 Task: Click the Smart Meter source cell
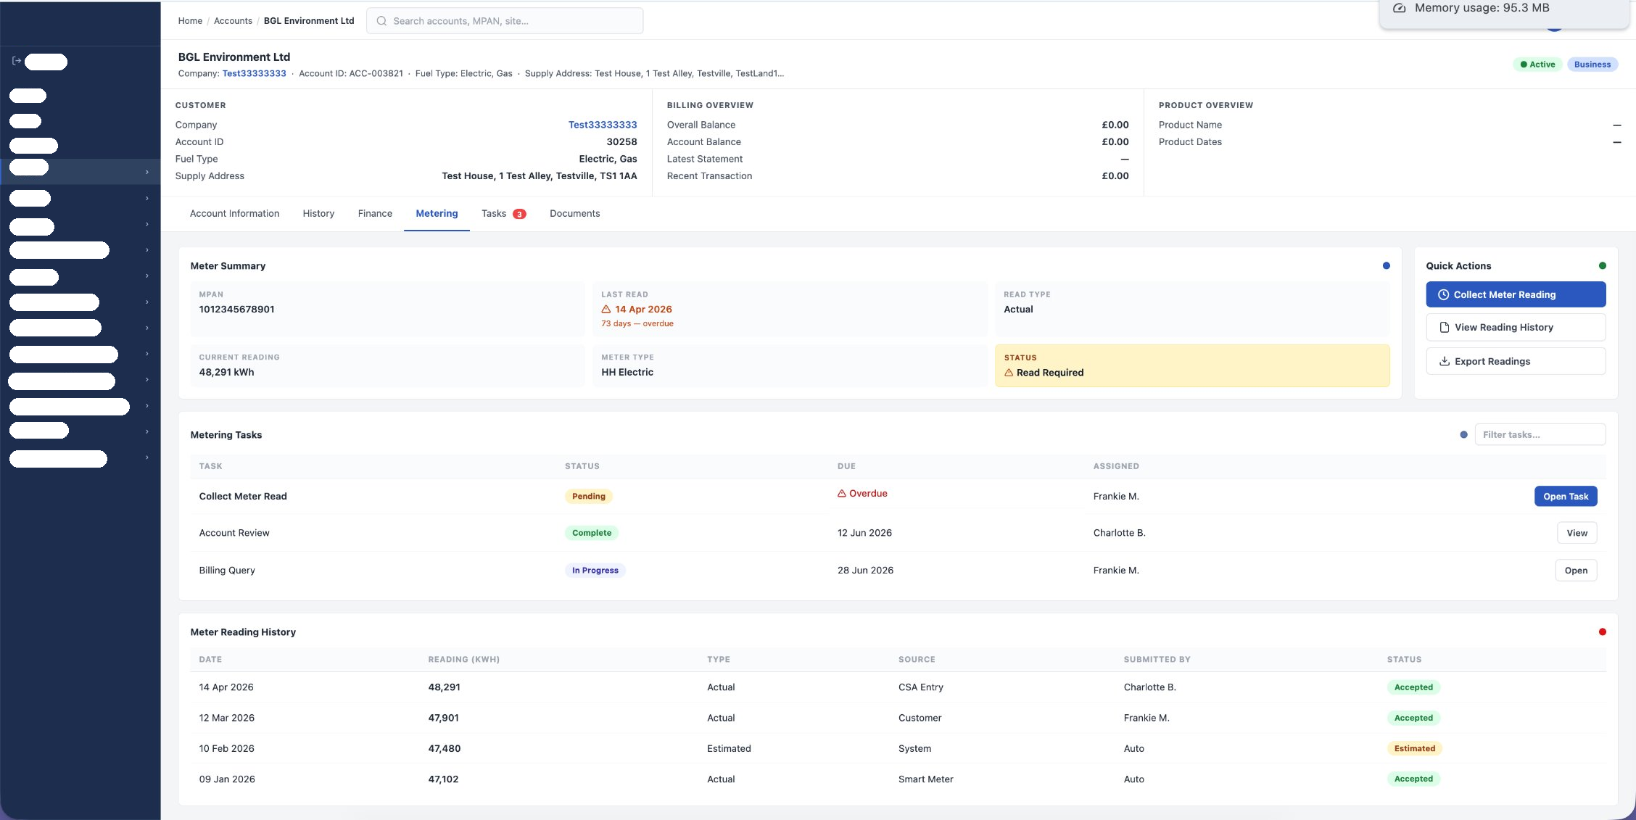[925, 779]
